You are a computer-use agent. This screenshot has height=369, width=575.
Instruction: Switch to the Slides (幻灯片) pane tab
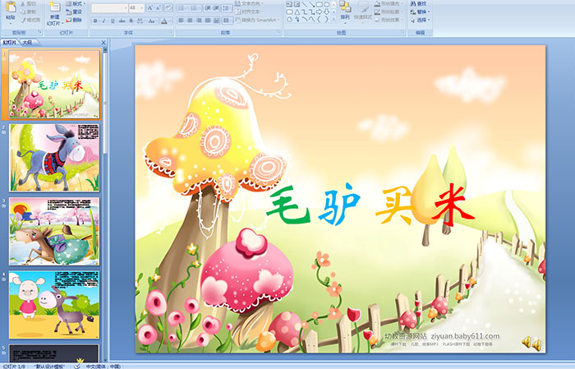click(9, 41)
